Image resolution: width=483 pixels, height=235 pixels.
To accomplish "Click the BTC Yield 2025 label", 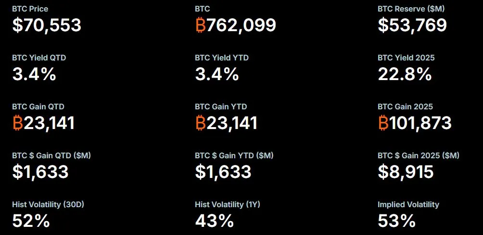I will pos(406,58).
